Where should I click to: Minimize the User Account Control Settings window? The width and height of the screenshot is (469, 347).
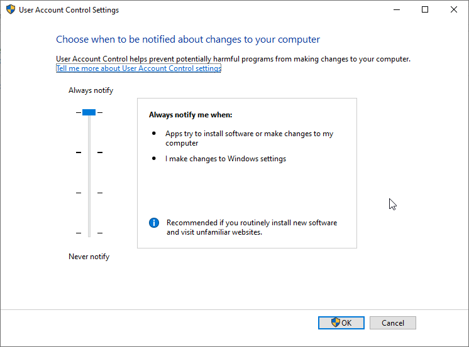point(397,9)
